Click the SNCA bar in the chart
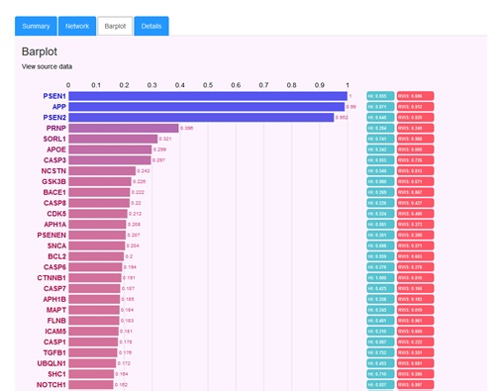The width and height of the screenshot is (503, 391). [x=97, y=245]
